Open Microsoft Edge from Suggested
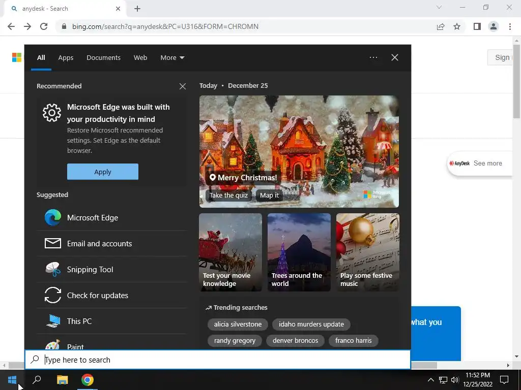The image size is (521, 390). [111, 217]
